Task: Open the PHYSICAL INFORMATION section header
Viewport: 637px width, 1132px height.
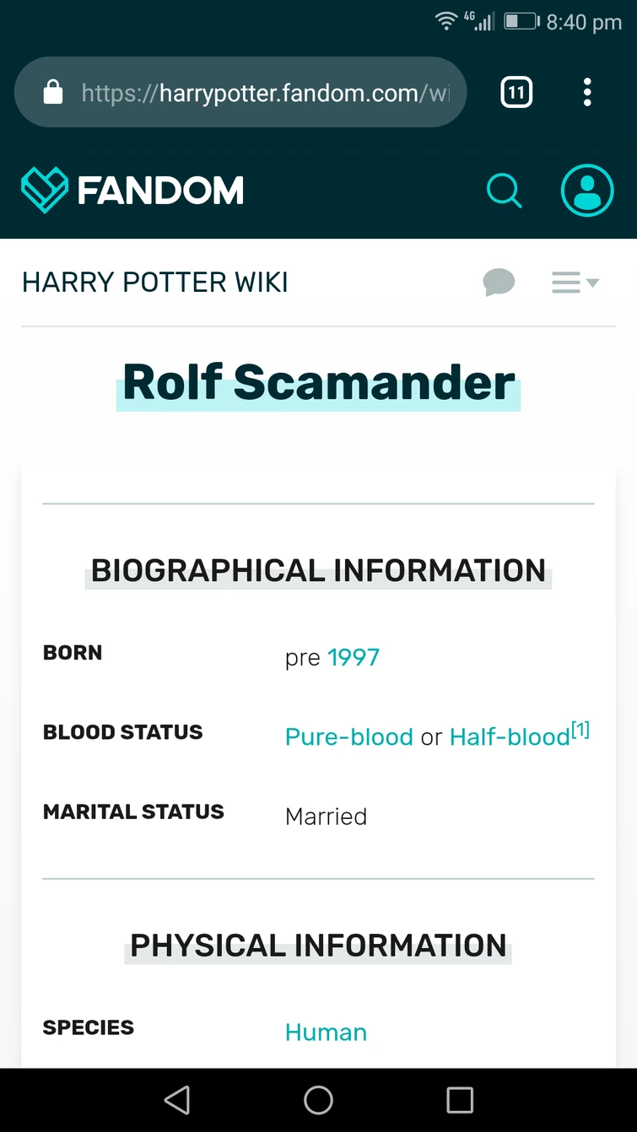Action: click(318, 945)
